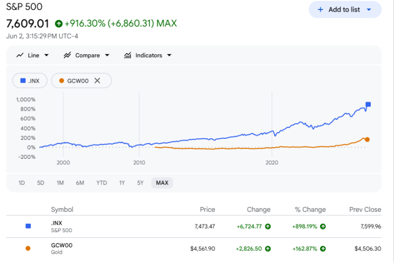The width and height of the screenshot is (394, 262).
Task: Click the 7,473.47 price cell
Action: (x=205, y=226)
